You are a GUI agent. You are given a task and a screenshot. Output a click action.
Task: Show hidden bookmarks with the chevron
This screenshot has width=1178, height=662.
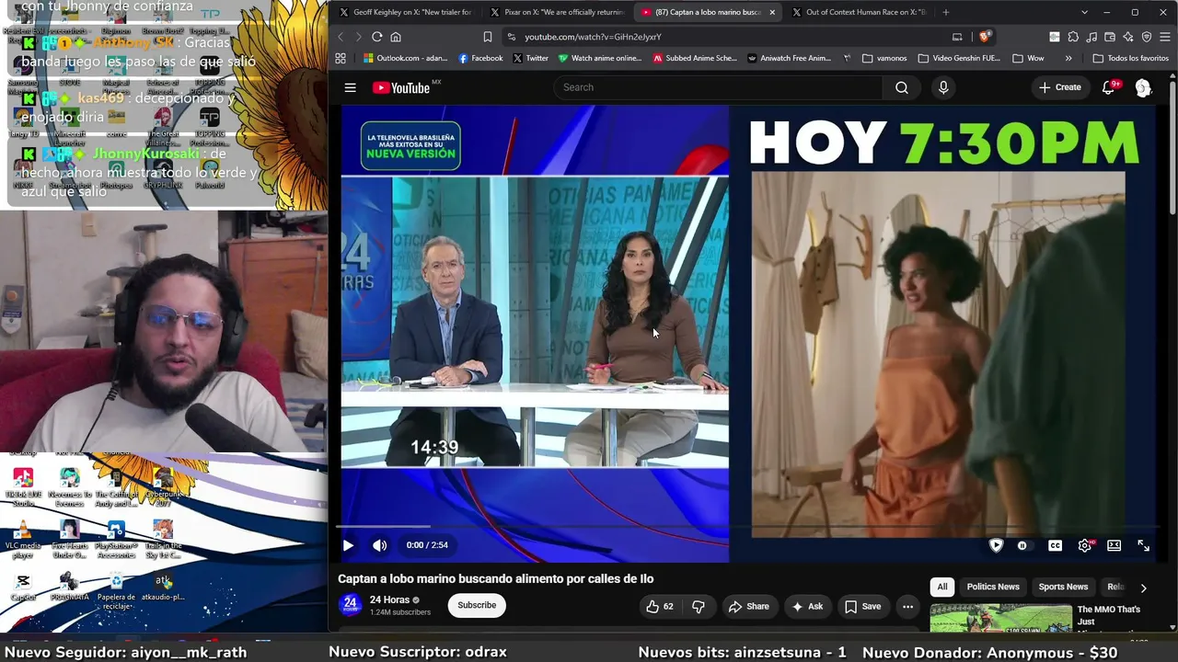[x=1068, y=58]
